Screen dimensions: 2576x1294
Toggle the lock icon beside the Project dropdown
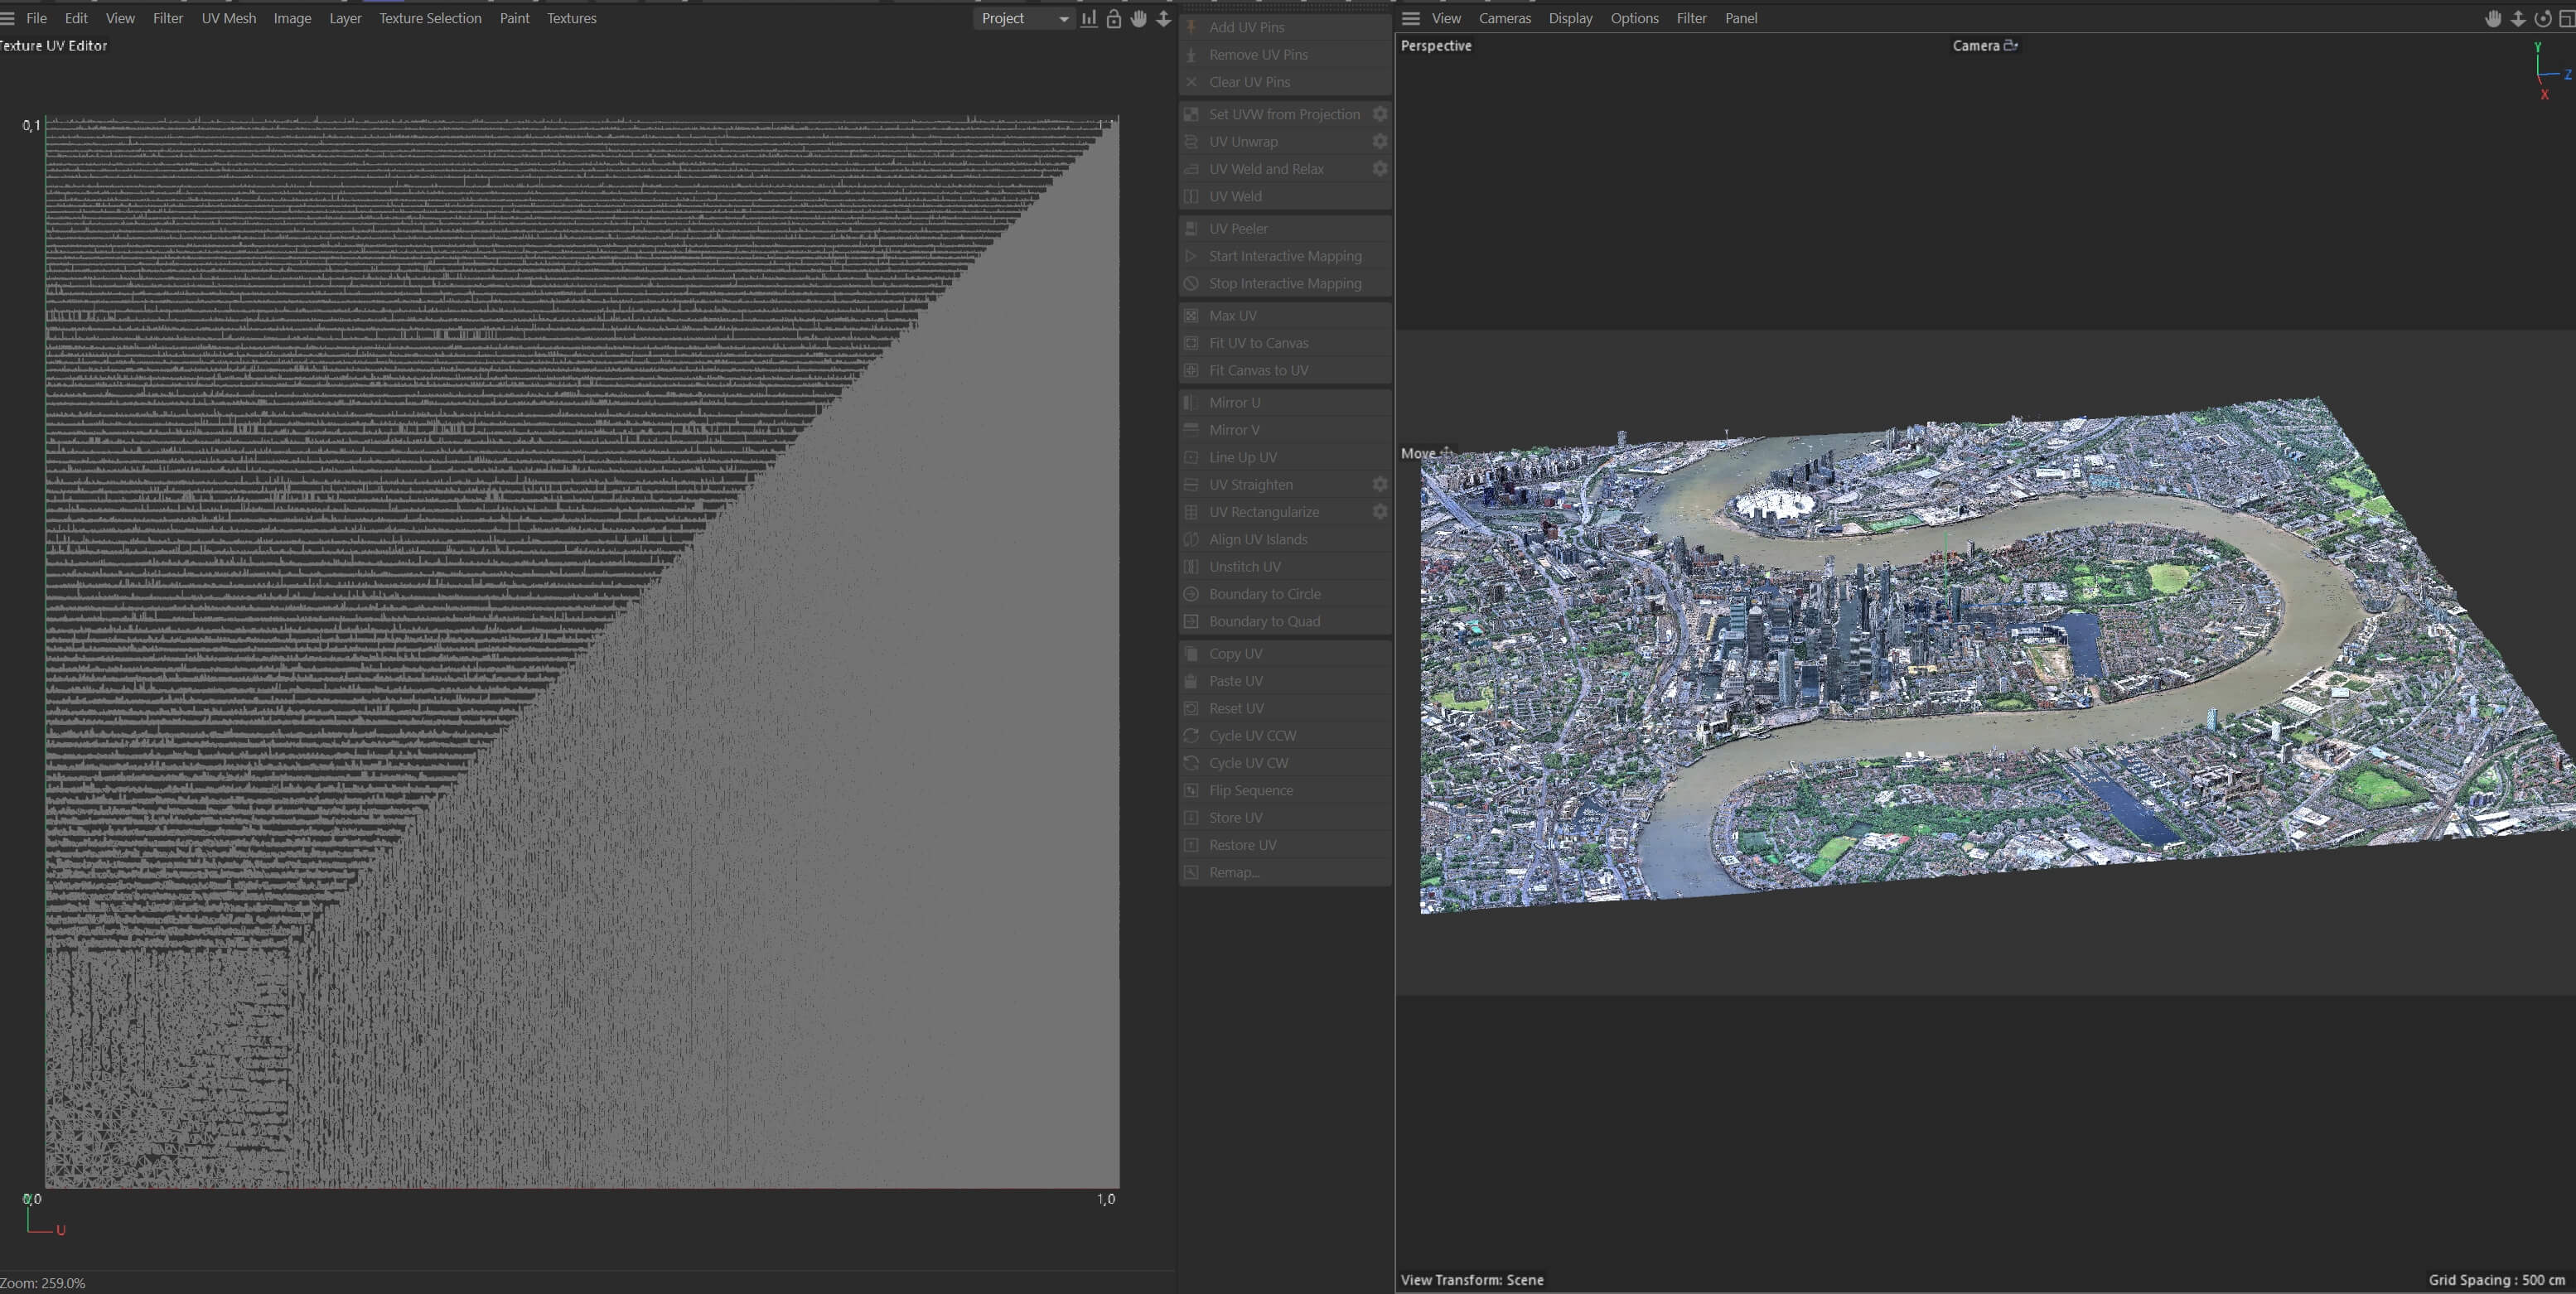click(x=1114, y=18)
